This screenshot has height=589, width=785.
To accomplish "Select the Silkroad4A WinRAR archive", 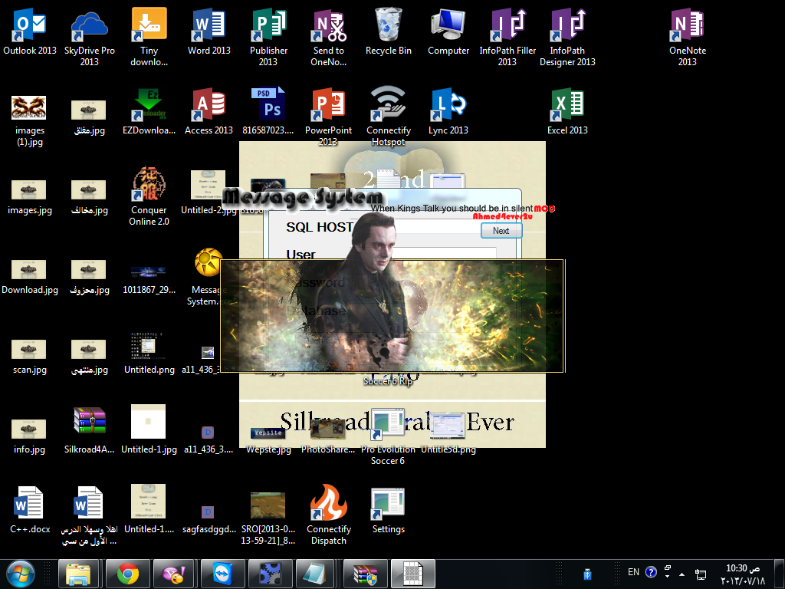I will click(89, 421).
